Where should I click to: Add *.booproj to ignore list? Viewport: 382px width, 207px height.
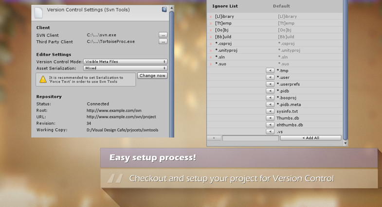click(x=270, y=98)
